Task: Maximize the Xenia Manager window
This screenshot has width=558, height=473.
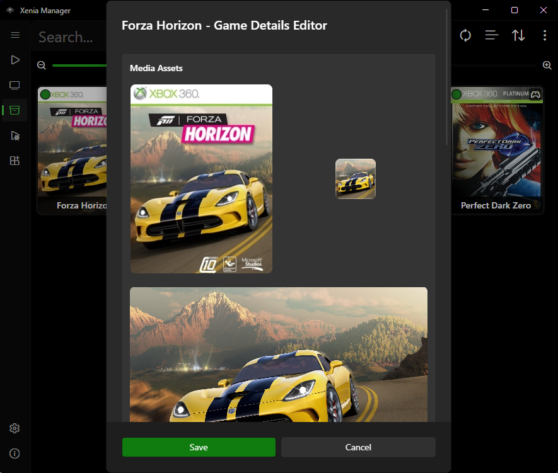Action: (x=514, y=10)
